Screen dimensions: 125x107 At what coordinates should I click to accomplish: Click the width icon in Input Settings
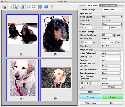(82, 28)
